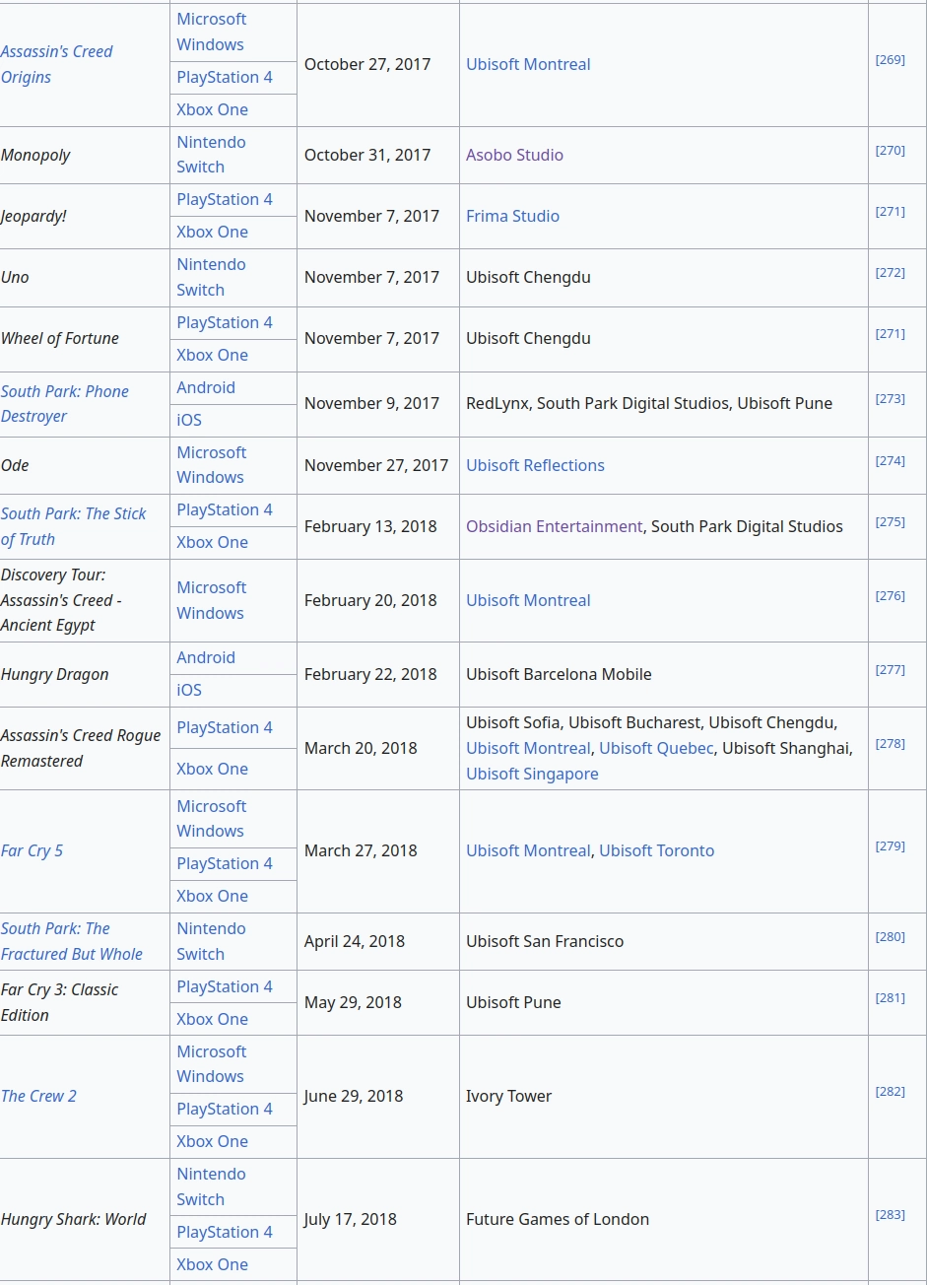Open Ubisoft Montreal link in Assassin's Creed Origins row
Image resolution: width=927 pixels, height=1285 pixels.
tap(528, 64)
